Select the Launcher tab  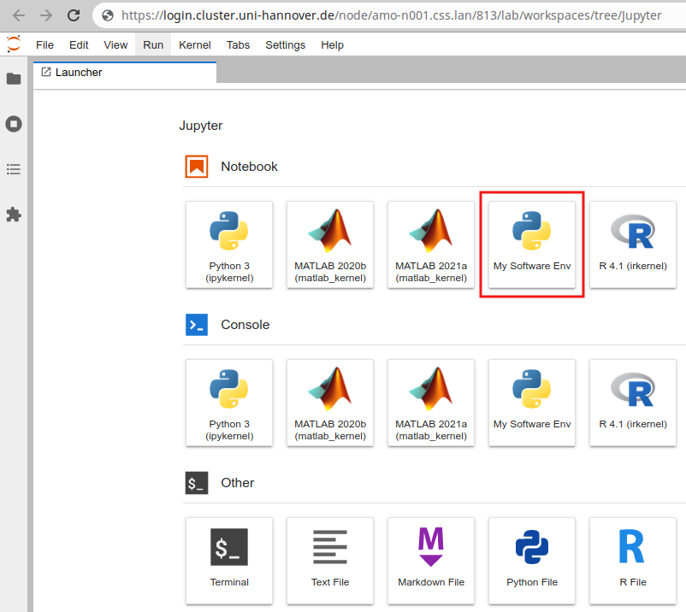(x=125, y=73)
